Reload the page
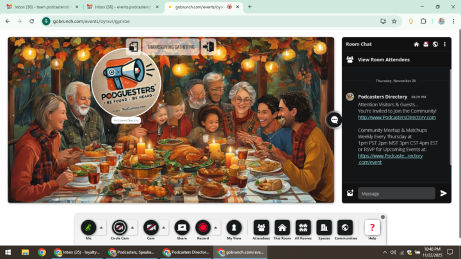Image resolution: width=461 pixels, height=259 pixels. (x=32, y=21)
